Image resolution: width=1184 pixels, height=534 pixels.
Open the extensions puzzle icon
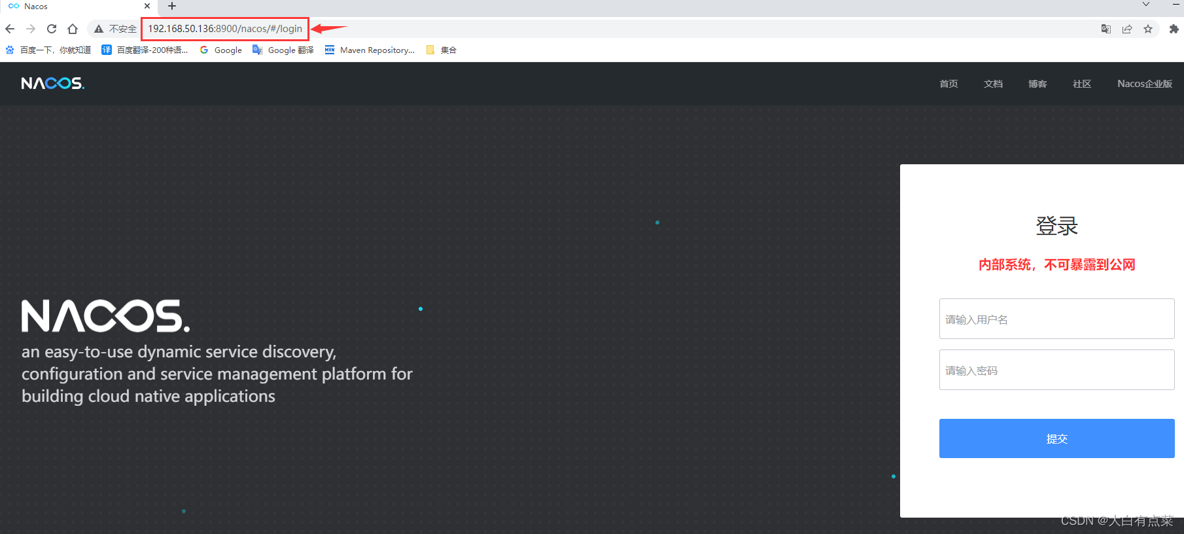pos(1174,29)
